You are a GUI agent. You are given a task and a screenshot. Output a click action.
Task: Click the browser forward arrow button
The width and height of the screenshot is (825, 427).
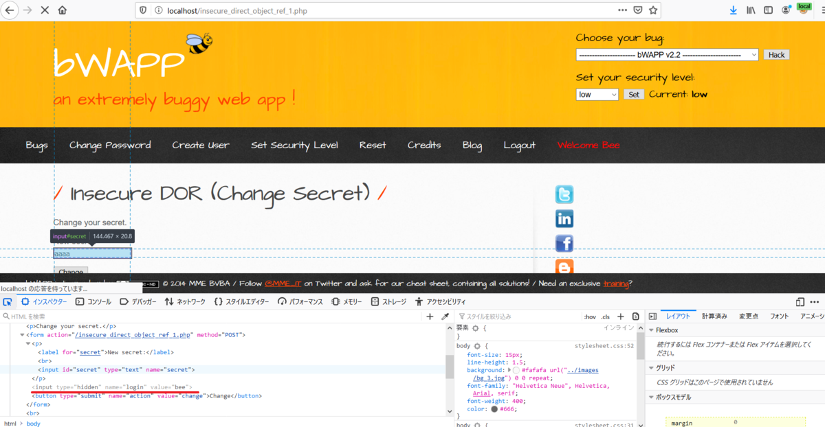[x=27, y=10]
